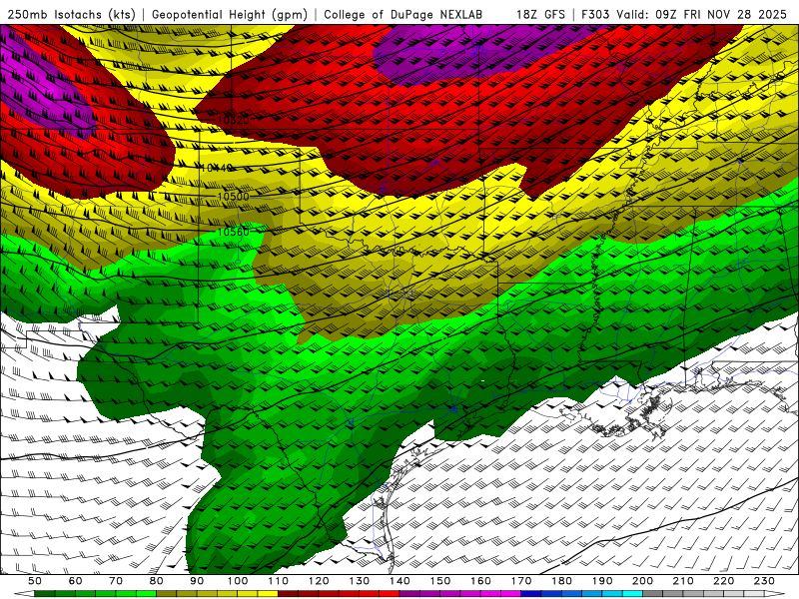Click the 150 value on the color scale
The height and width of the screenshot is (599, 799).
(x=440, y=581)
